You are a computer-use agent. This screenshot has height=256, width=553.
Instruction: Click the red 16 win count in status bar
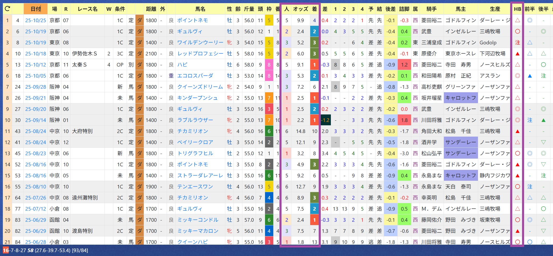(x=6, y=250)
